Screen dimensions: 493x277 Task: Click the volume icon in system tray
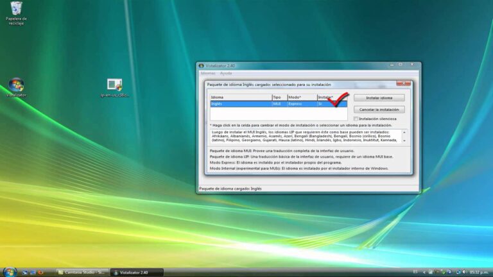pyautogui.click(x=463, y=272)
